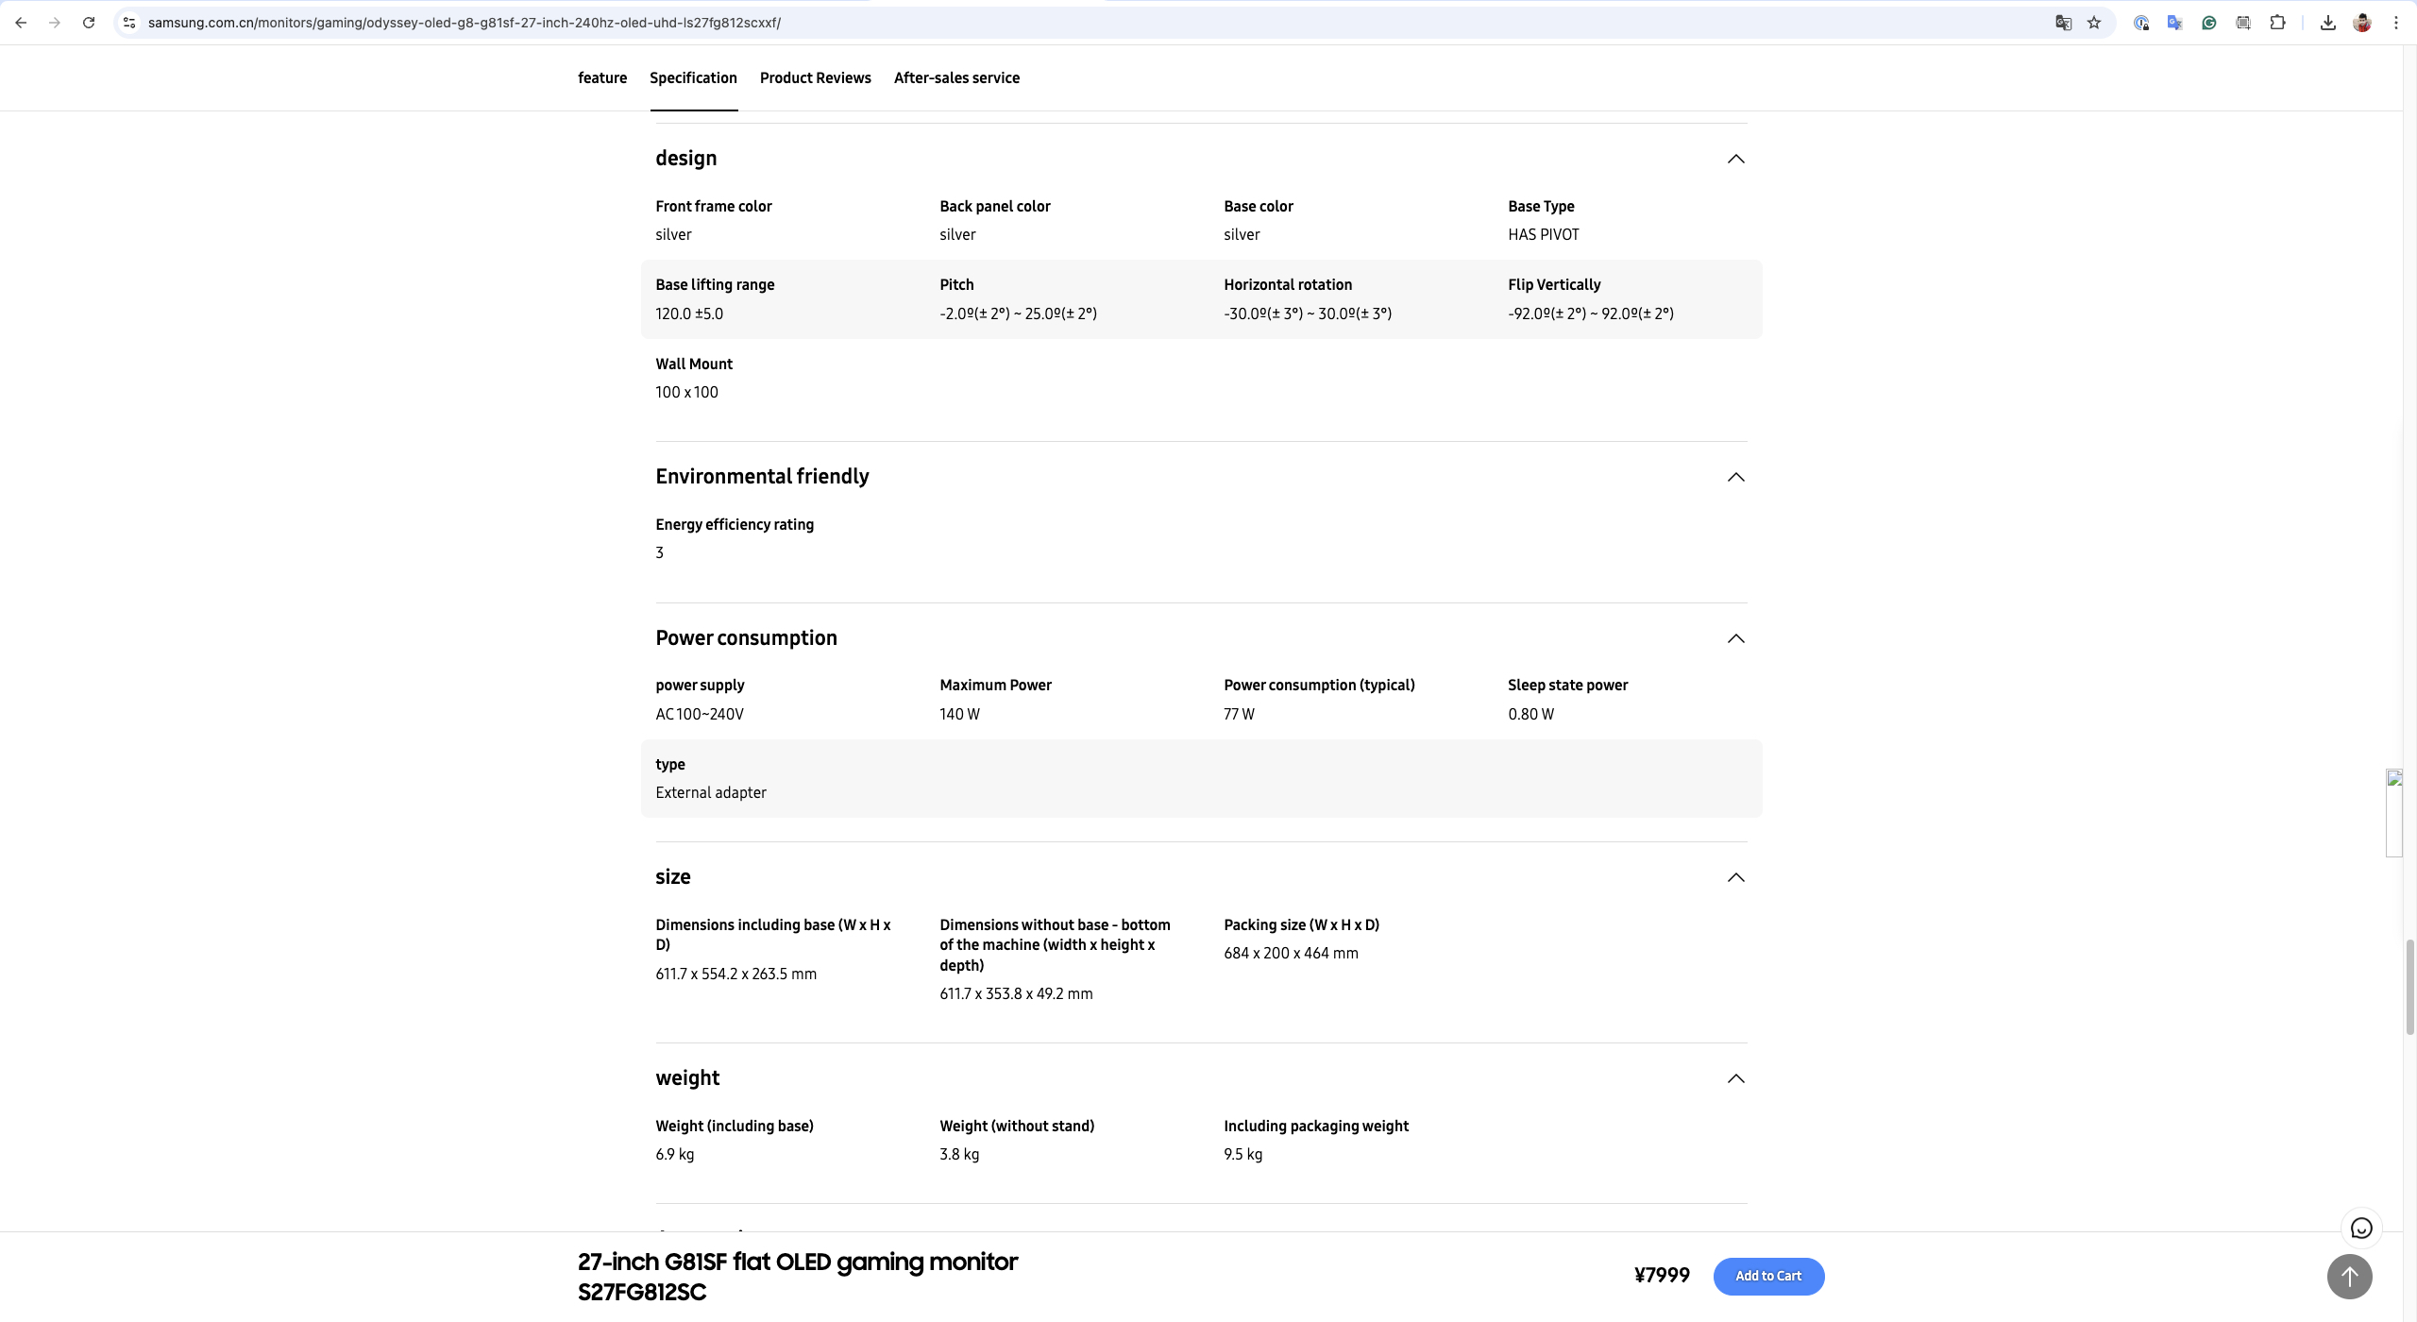Image resolution: width=2417 pixels, height=1322 pixels.
Task: Collapse the weight section
Action: click(1735, 1078)
